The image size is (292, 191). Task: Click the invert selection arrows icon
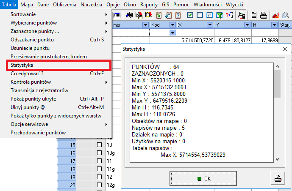209,15
